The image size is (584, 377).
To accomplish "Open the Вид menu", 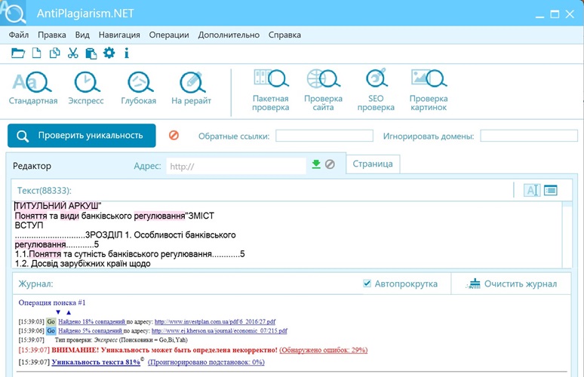I will (x=82, y=35).
